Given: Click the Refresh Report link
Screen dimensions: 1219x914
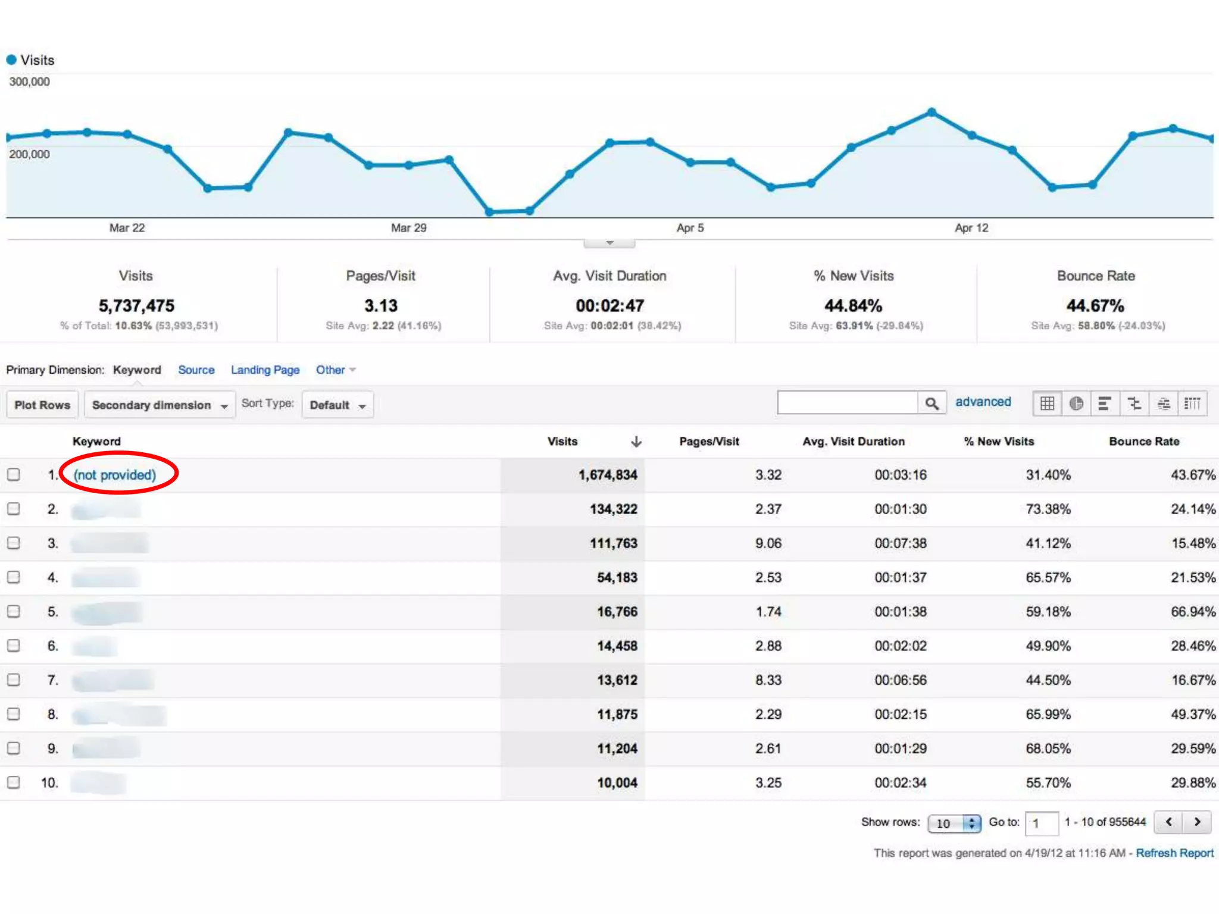Looking at the screenshot, I should tap(1174, 853).
